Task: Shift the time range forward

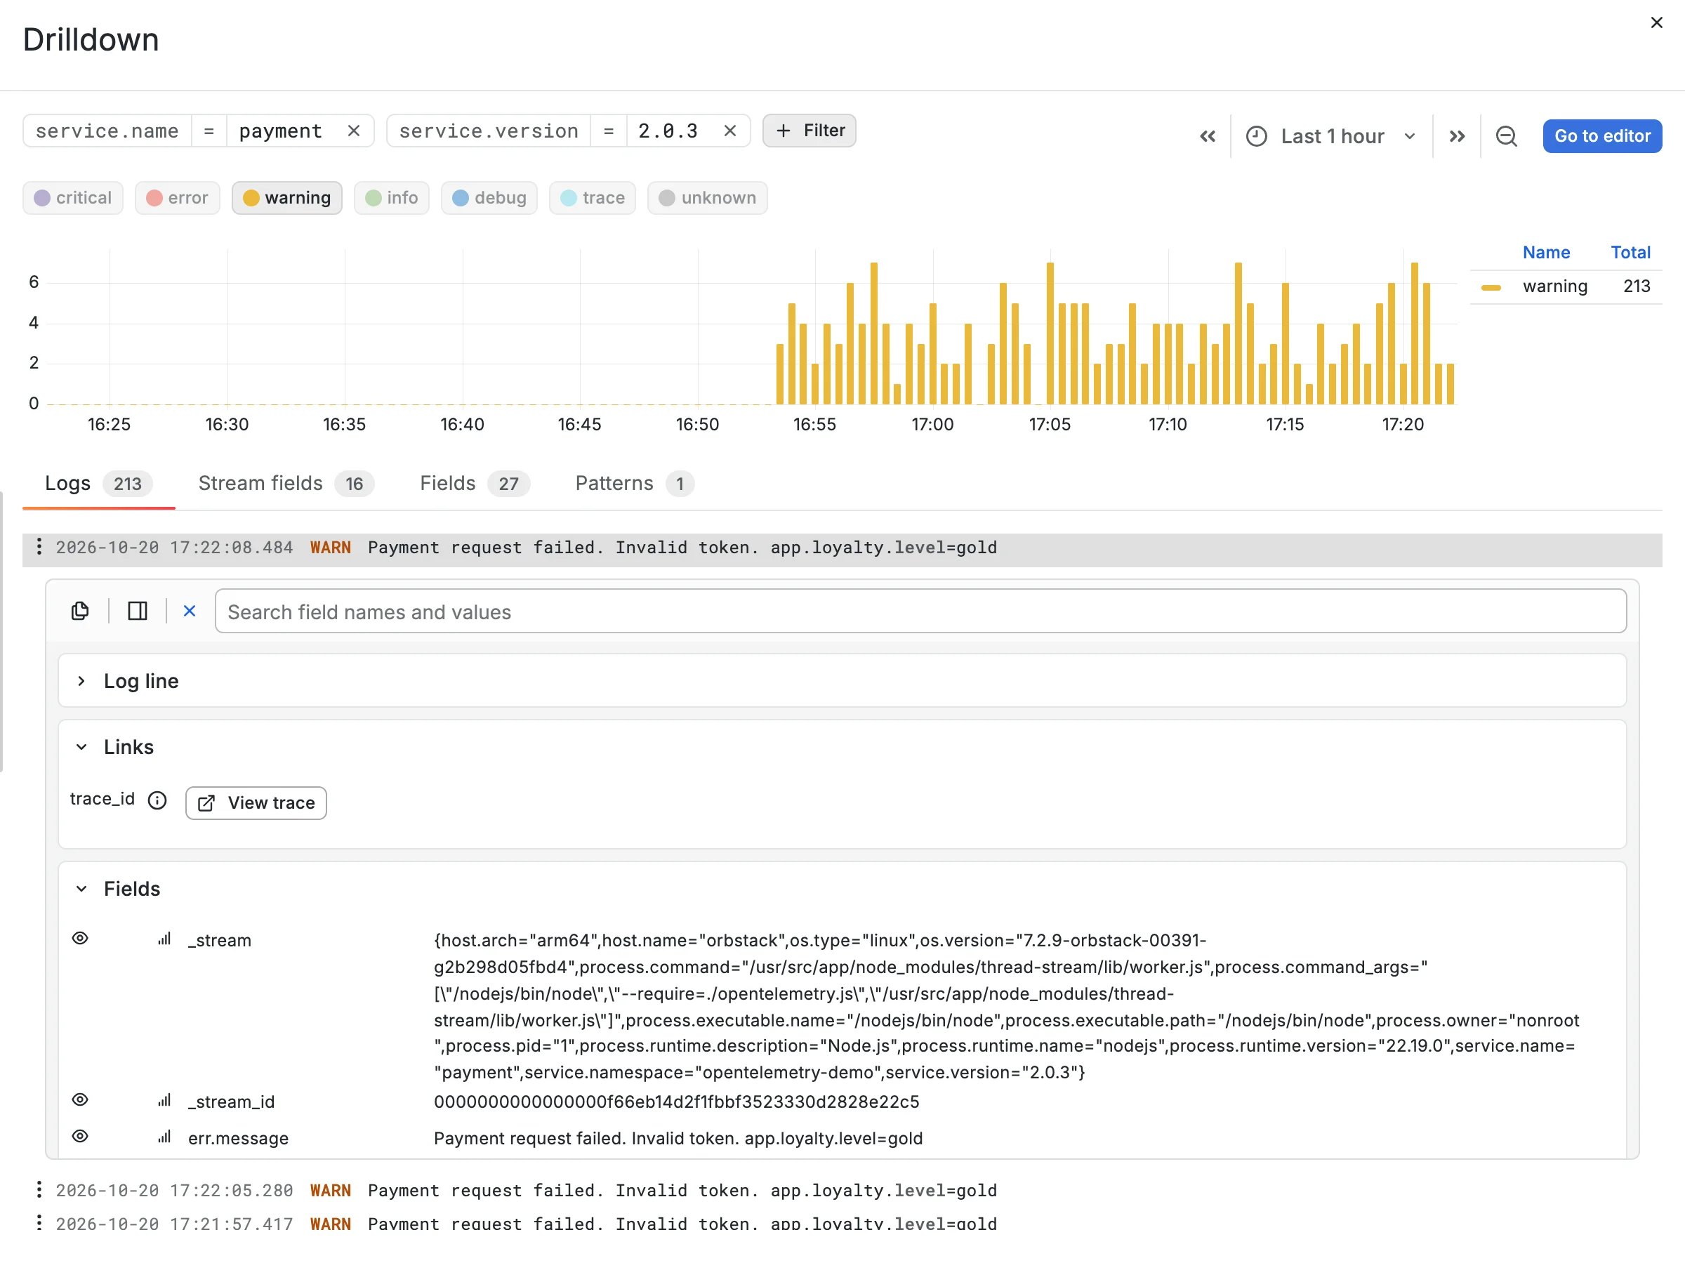Action: [1457, 136]
